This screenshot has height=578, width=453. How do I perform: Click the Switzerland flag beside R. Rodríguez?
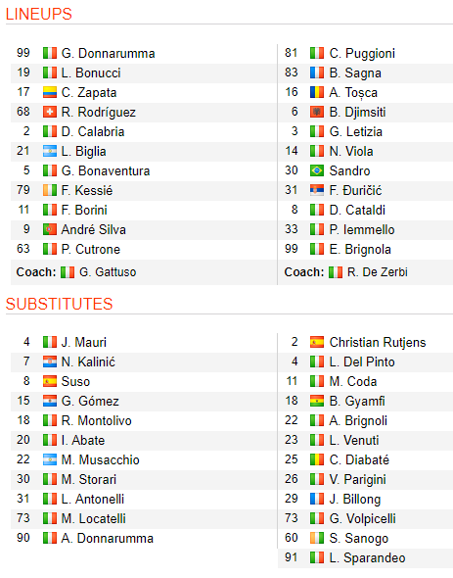50,112
